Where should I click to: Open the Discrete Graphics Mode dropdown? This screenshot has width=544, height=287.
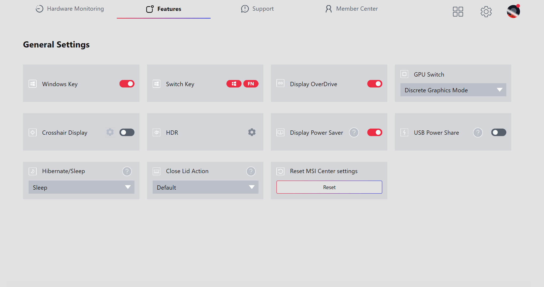tap(453, 90)
